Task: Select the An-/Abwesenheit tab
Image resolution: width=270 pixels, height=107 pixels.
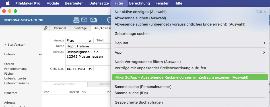Action: (x=100, y=28)
